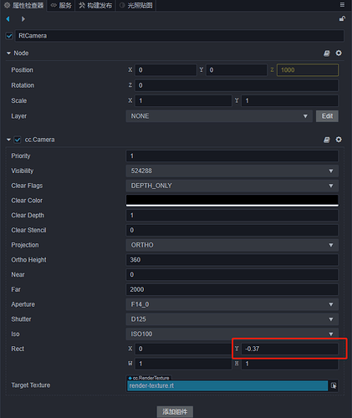Image resolution: width=352 pixels, height=418 pixels.
Task: Go back with the left arrow icon
Action: 8,19
